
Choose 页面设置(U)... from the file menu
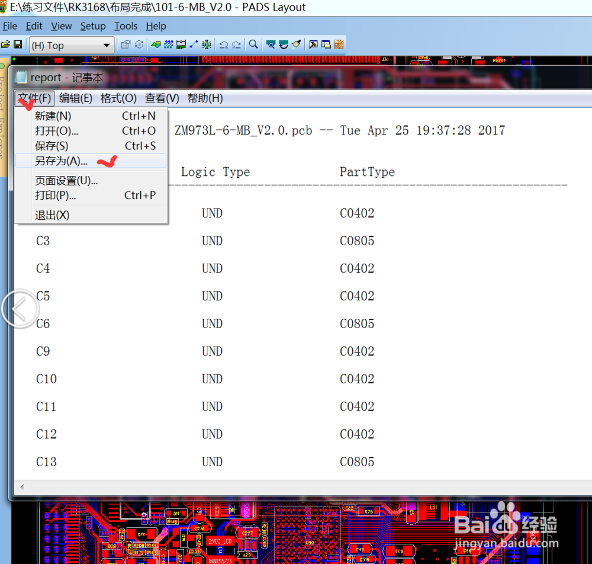click(91, 181)
